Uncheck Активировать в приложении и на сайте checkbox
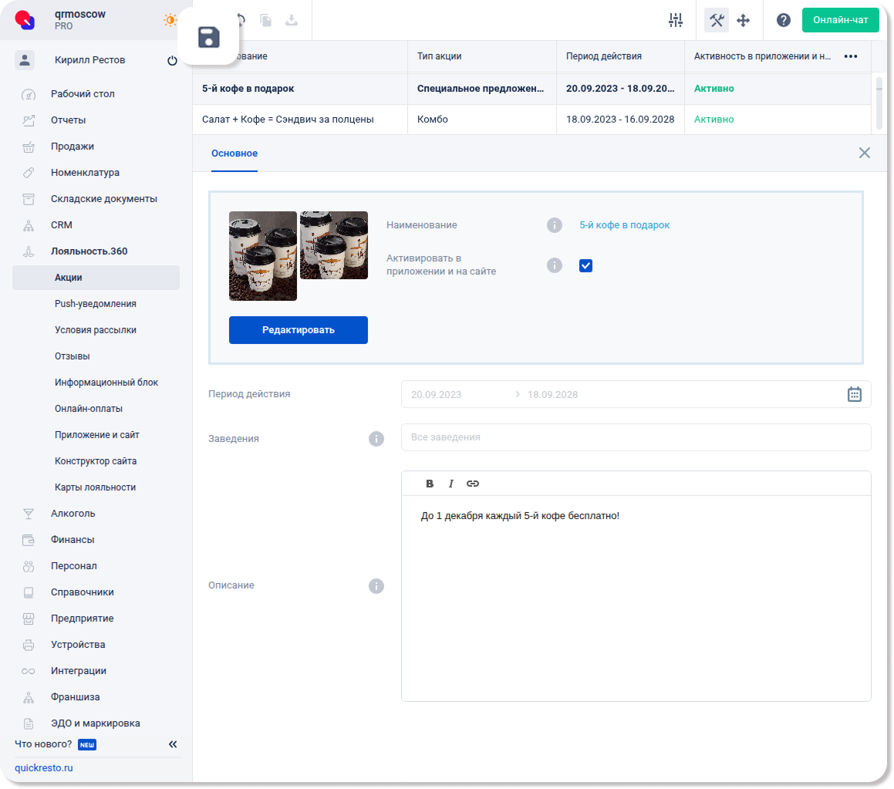Screen dimensions: 894x789 coord(585,265)
